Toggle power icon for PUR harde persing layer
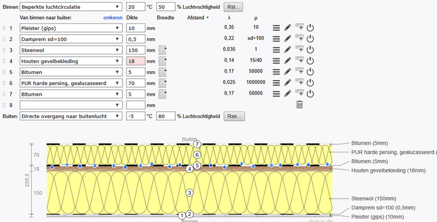The width and height of the screenshot is (437, 222). point(310,83)
